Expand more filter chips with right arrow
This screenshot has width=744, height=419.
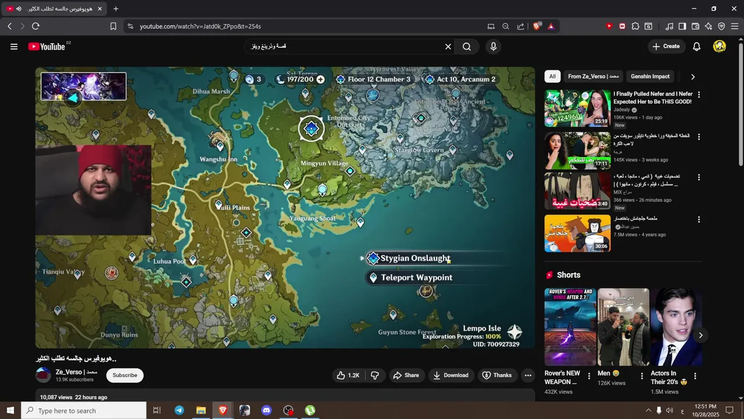click(x=692, y=76)
